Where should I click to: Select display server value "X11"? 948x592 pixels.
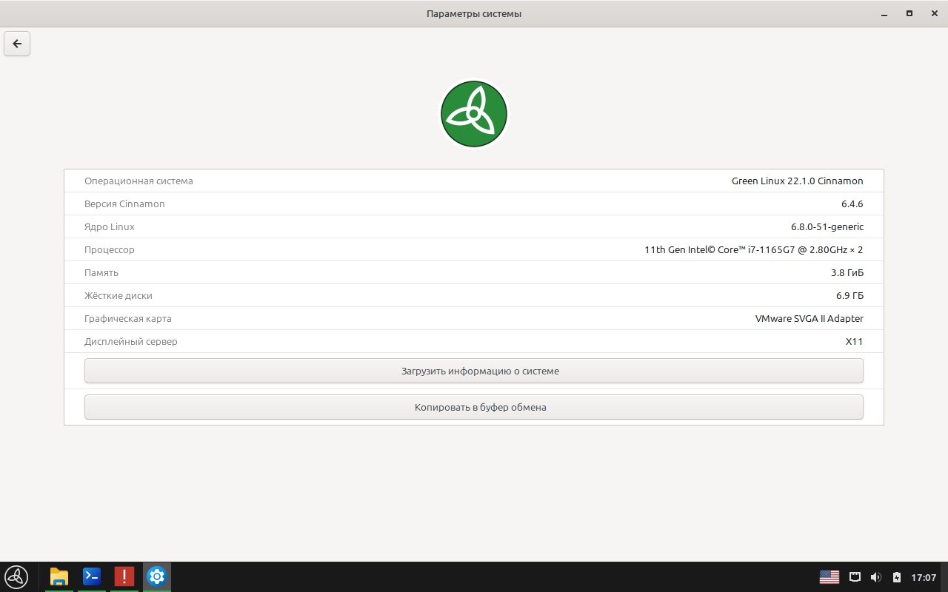(855, 341)
